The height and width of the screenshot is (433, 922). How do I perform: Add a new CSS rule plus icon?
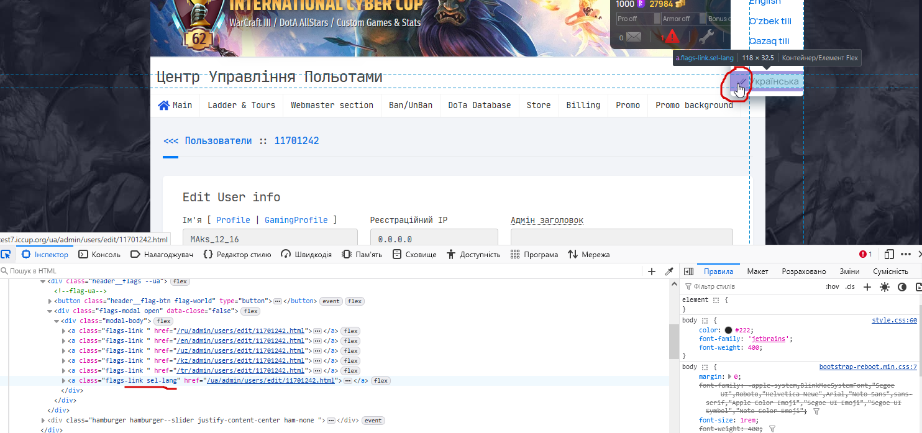coord(867,287)
